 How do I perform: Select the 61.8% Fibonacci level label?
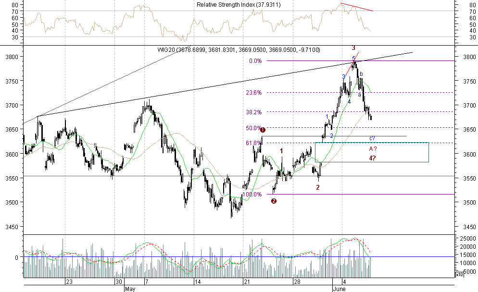coord(253,143)
